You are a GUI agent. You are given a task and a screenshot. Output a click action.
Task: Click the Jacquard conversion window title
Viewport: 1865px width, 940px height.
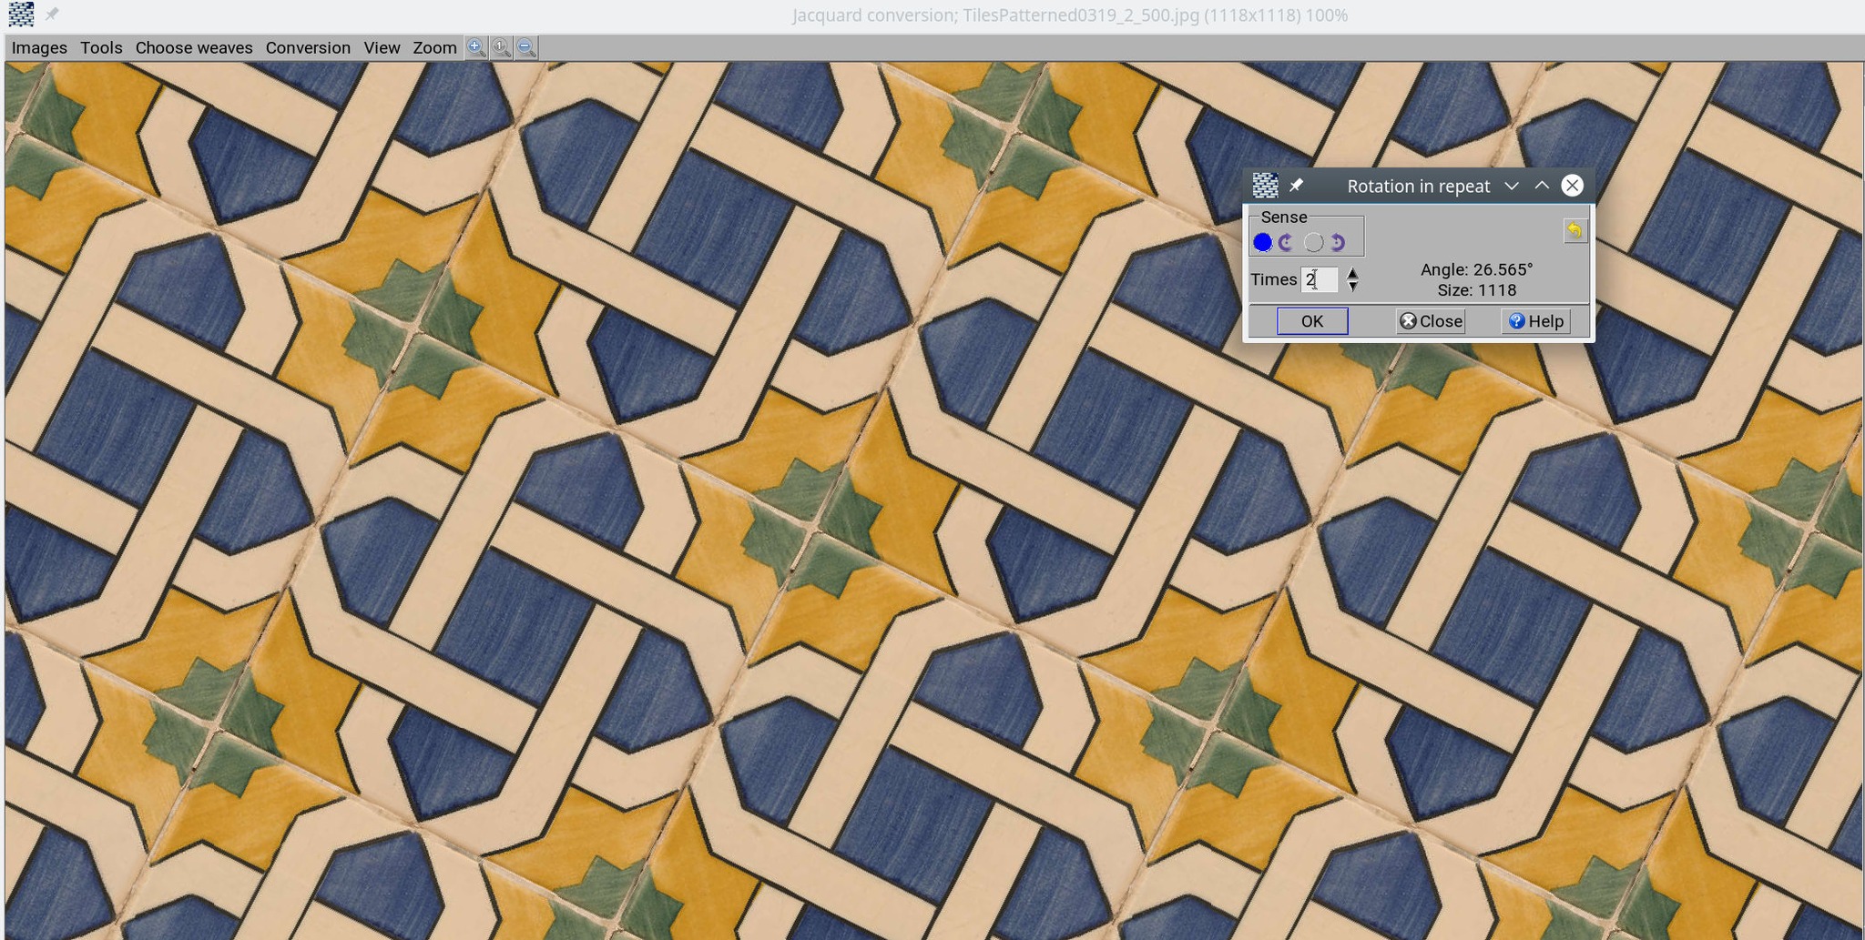[1070, 15]
